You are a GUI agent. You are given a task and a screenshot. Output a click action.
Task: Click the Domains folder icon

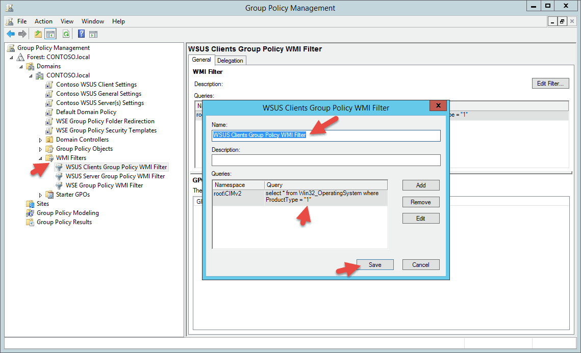pyautogui.click(x=31, y=66)
